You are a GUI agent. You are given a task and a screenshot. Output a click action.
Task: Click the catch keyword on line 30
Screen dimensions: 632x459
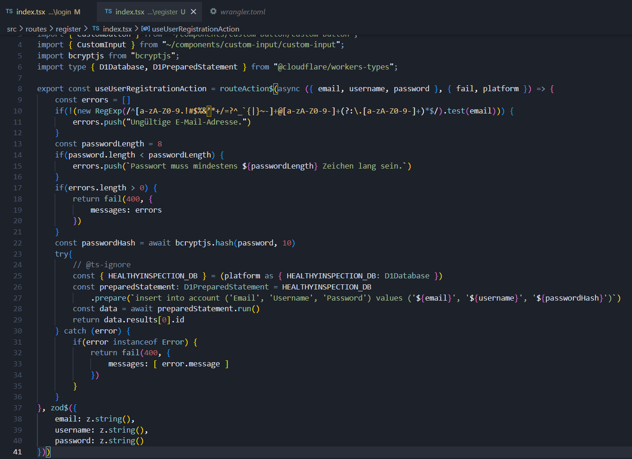75,331
